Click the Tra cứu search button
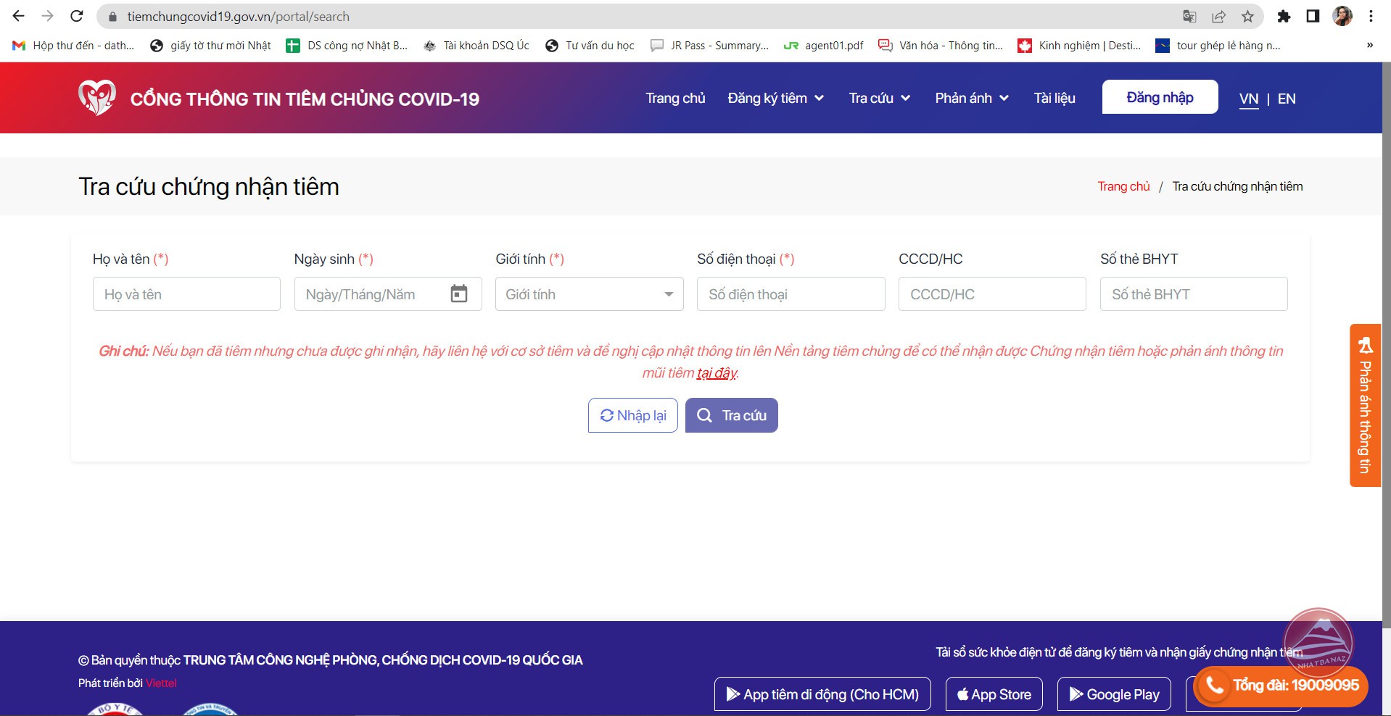 point(731,415)
